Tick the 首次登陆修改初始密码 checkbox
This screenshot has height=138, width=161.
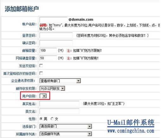(x=41, y=73)
